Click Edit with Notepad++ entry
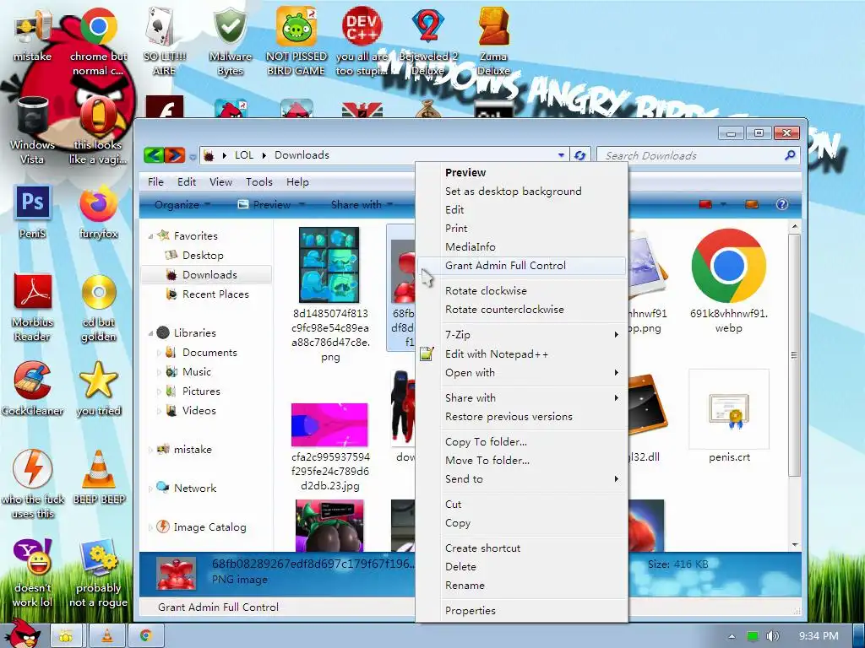 [x=522, y=354]
